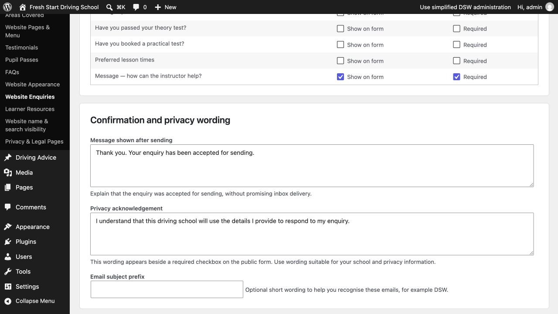The height and width of the screenshot is (314, 558).
Task: Click the Plugins plug icon
Action: 8,242
